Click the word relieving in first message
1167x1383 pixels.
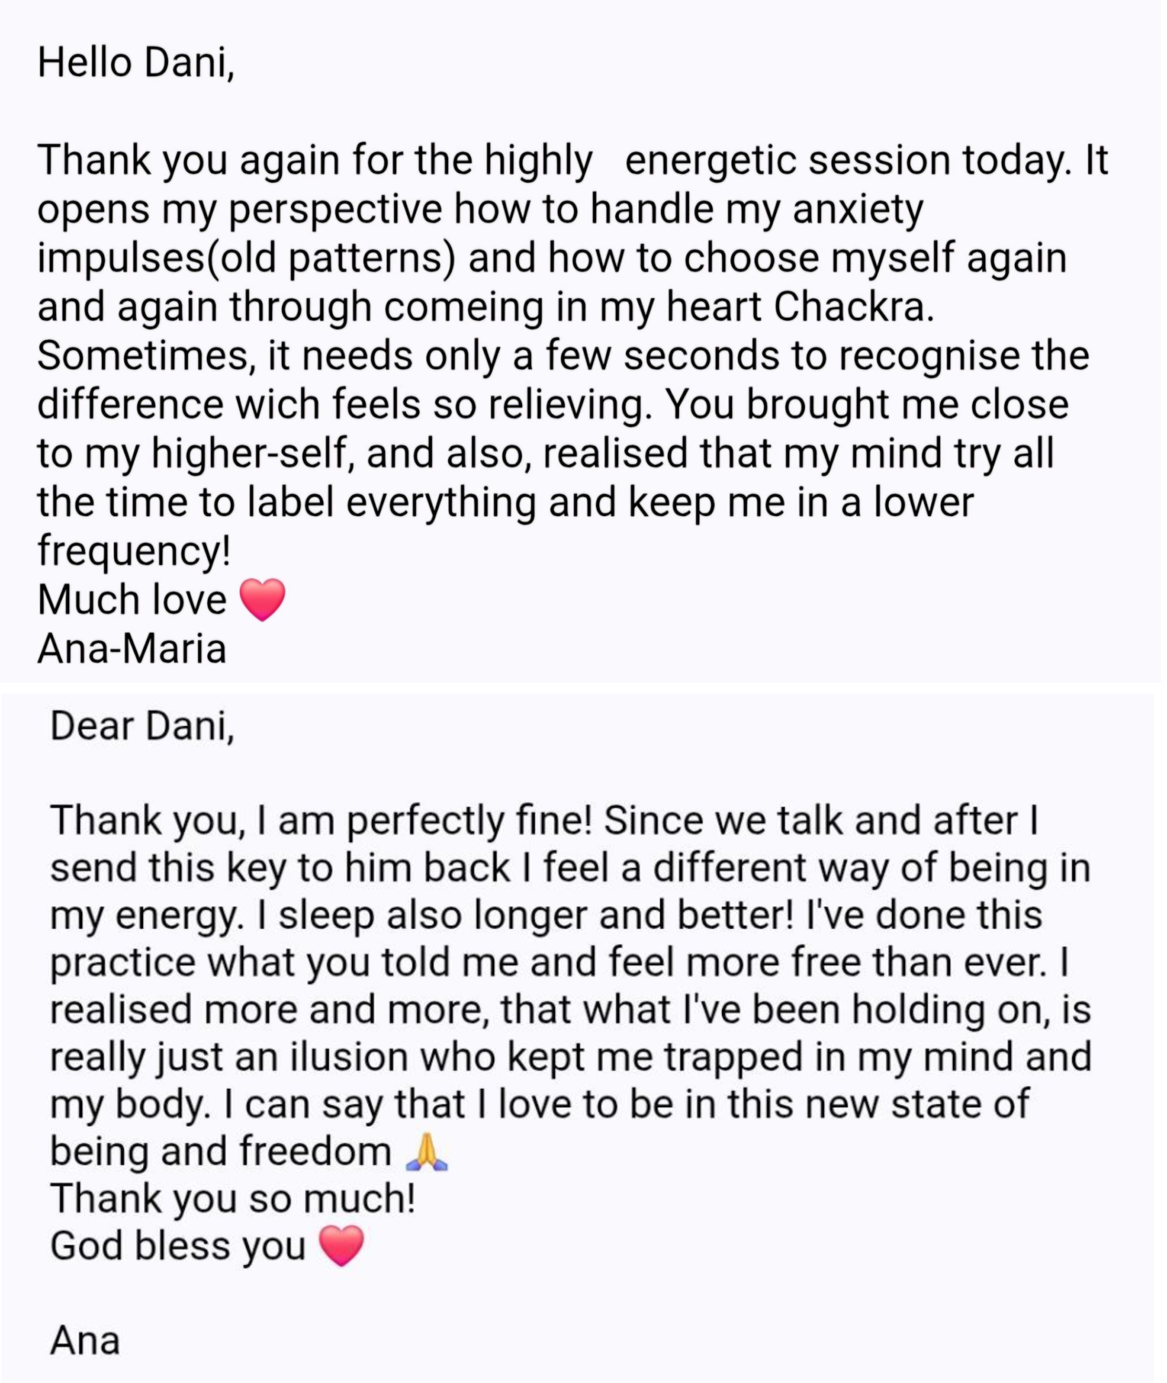566,405
